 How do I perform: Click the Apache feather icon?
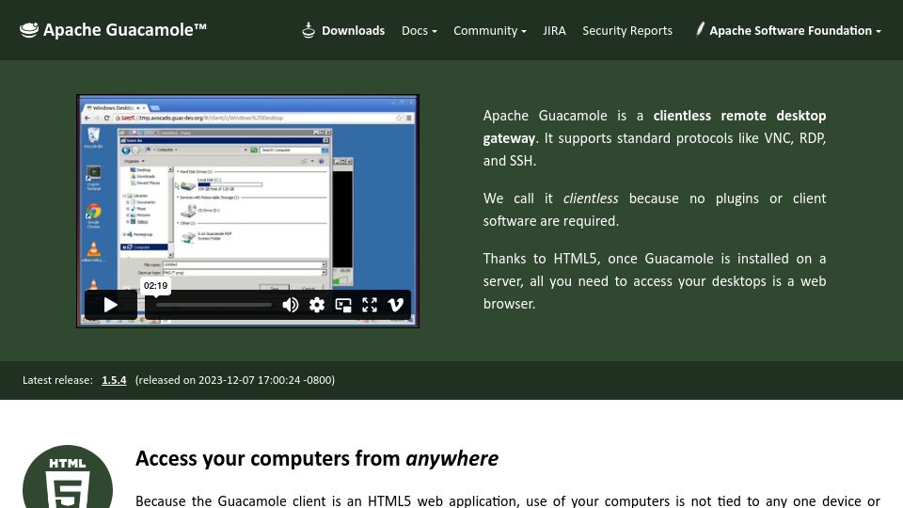tap(700, 29)
